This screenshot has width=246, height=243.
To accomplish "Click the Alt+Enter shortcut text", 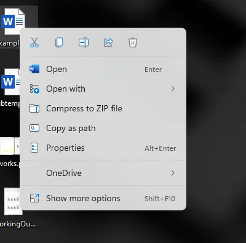I will pyautogui.click(x=161, y=148).
